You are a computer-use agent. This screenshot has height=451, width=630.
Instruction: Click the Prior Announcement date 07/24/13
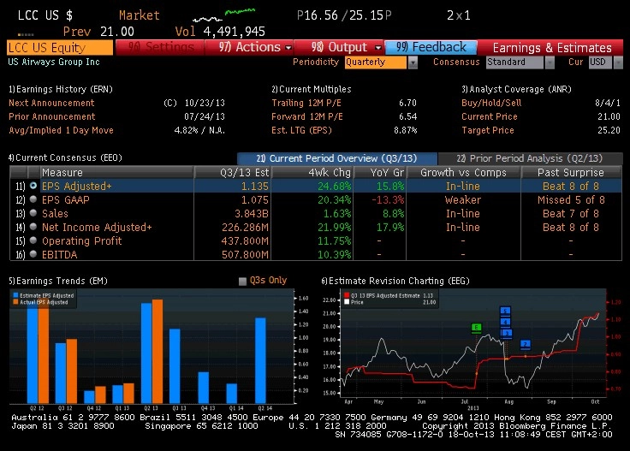204,116
